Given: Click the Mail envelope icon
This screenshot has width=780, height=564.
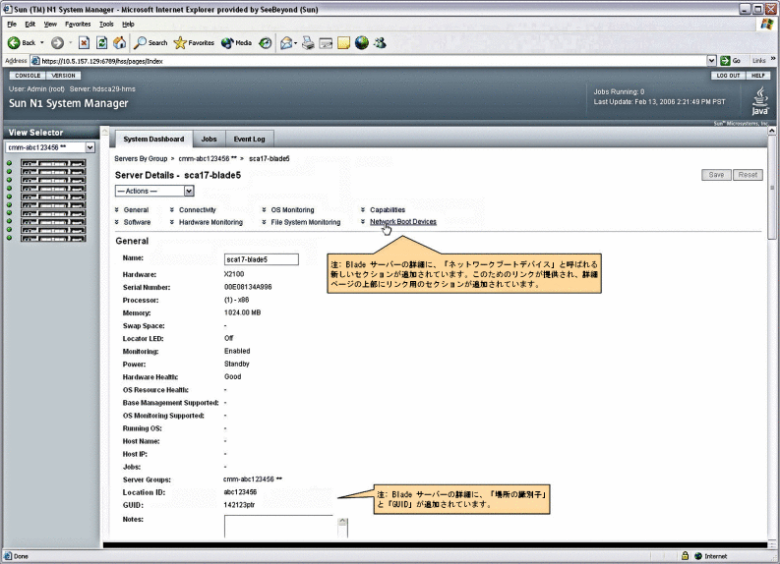Looking at the screenshot, I should [286, 43].
